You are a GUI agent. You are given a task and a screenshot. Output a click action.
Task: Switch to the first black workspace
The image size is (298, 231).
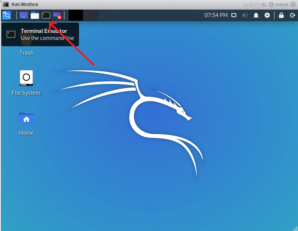tap(76, 15)
